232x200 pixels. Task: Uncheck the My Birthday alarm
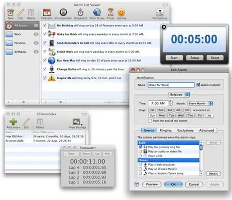pos(45,25)
